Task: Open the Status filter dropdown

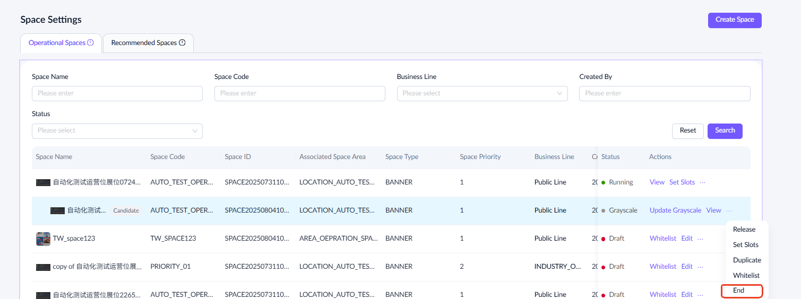Action: [x=117, y=131]
